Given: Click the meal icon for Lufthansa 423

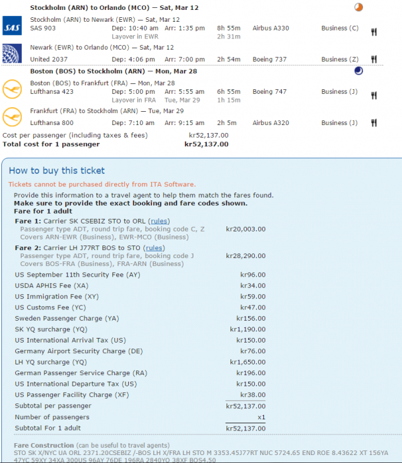Looking at the screenshot, I should click(x=374, y=95).
